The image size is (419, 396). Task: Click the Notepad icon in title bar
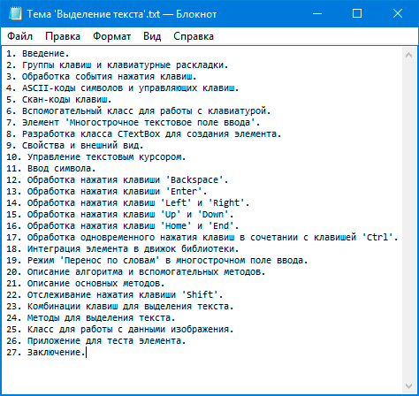coord(15,13)
